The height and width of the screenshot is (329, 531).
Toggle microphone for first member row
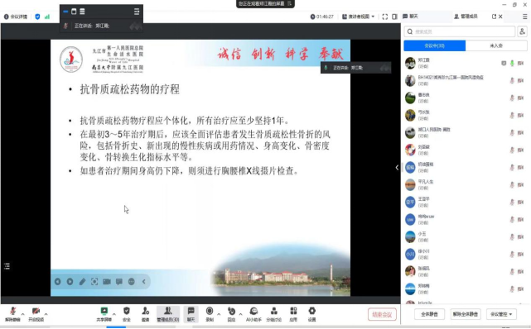(512, 63)
